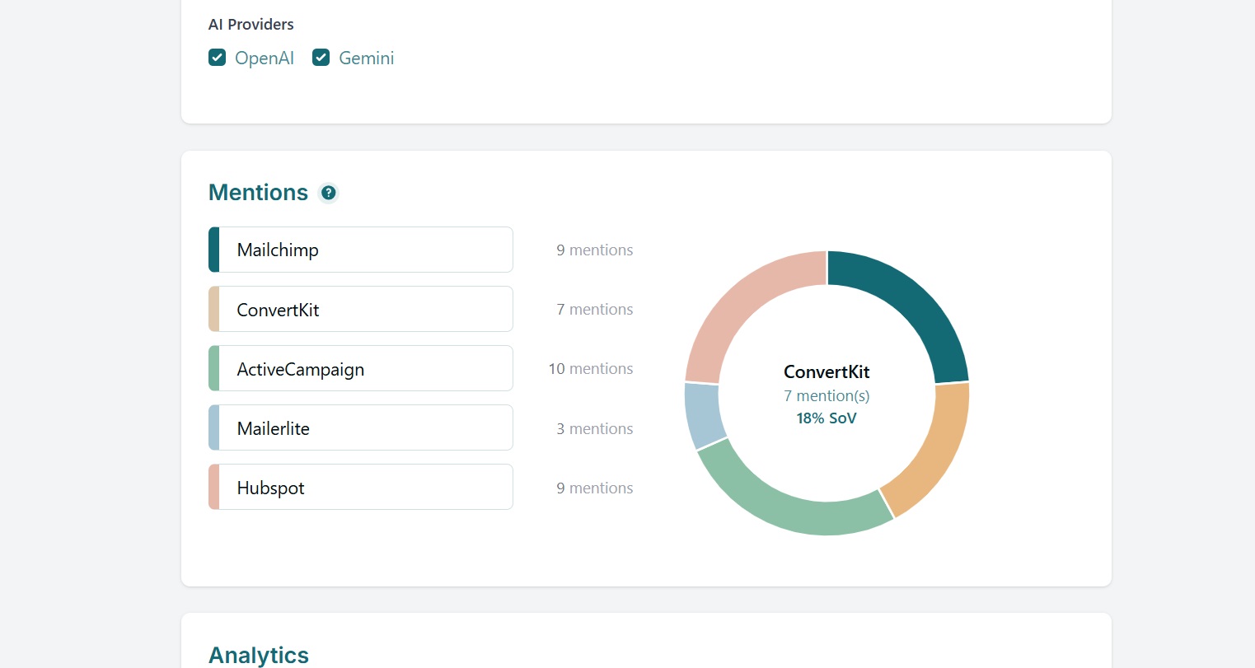Uncheck the OpenAI provider checkbox
The height and width of the screenshot is (668, 1255).
pos(218,58)
